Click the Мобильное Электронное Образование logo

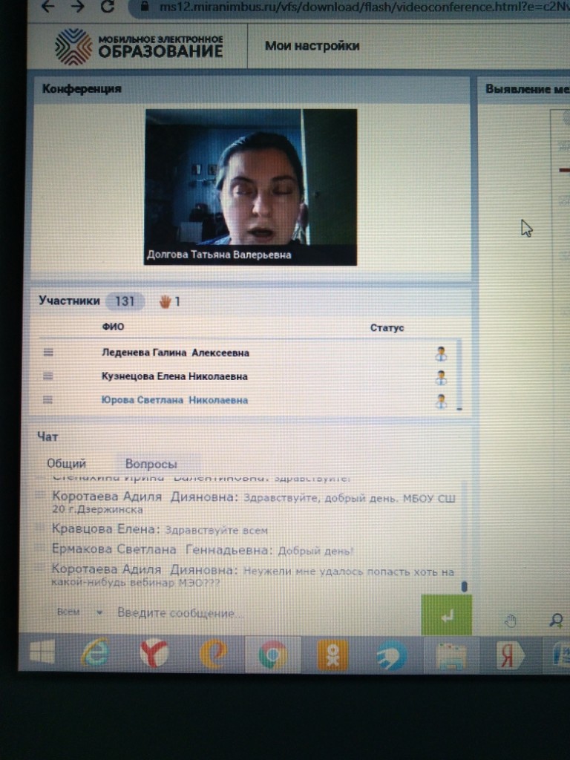tap(139, 46)
